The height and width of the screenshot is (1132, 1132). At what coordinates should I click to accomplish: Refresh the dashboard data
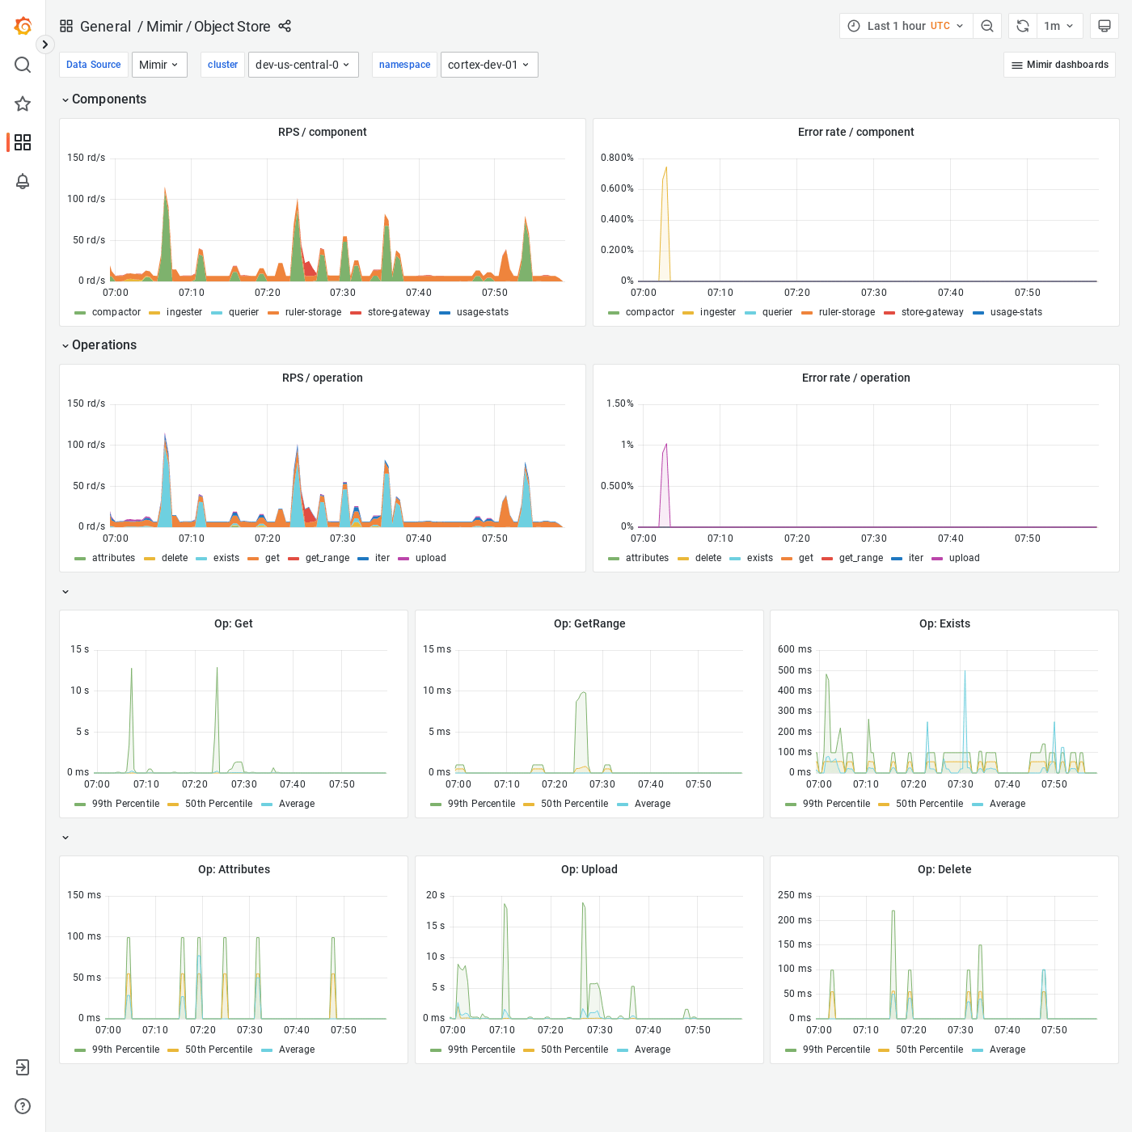1021,25
